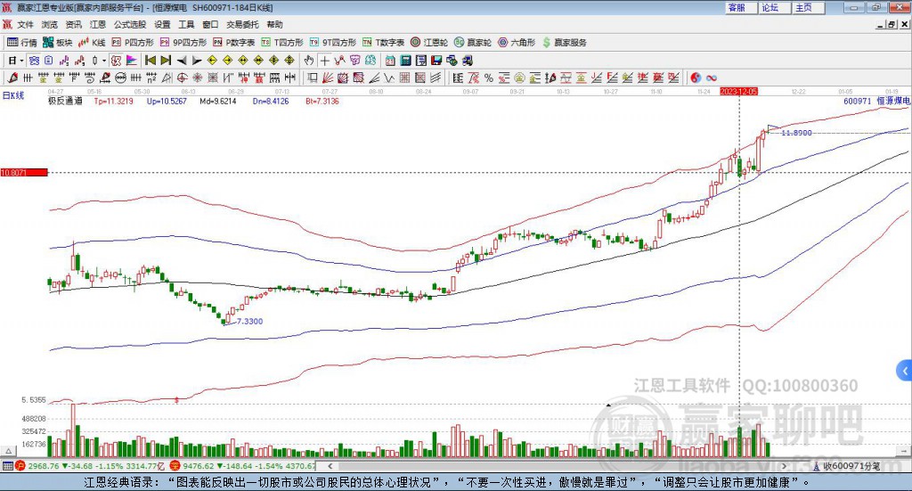Click the highlighted date 2023-12-05 marker
912x491 pixels.
[x=738, y=92]
